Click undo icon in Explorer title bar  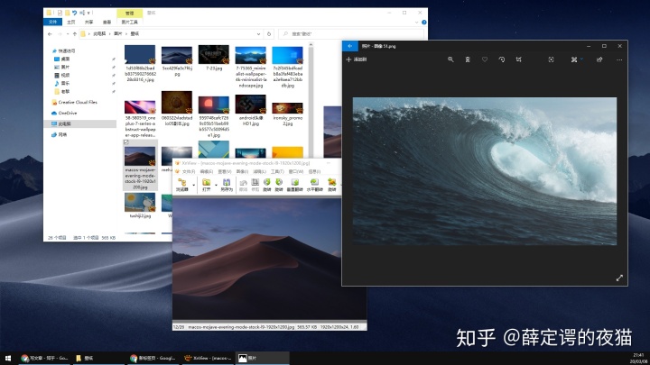pyautogui.click(x=74, y=13)
